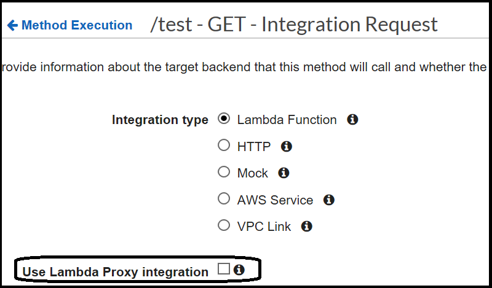
Task: Click the AWS Service option label text
Action: tap(275, 200)
